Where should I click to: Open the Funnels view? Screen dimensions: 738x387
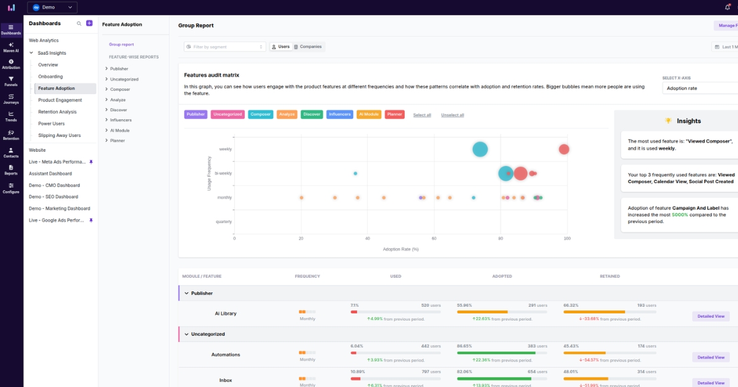click(x=11, y=82)
